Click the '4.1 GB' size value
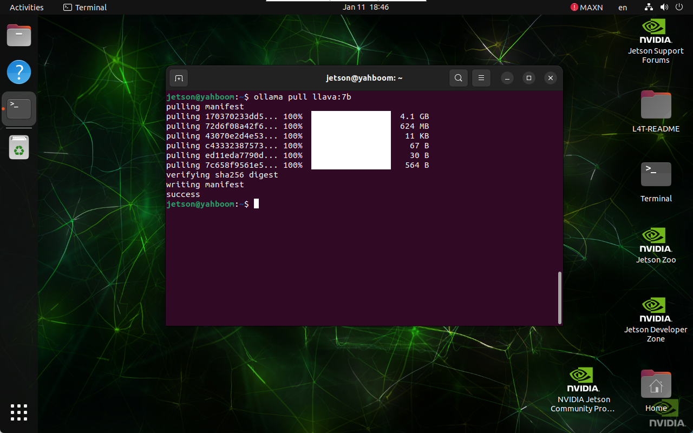This screenshot has height=433, width=693. (414, 116)
